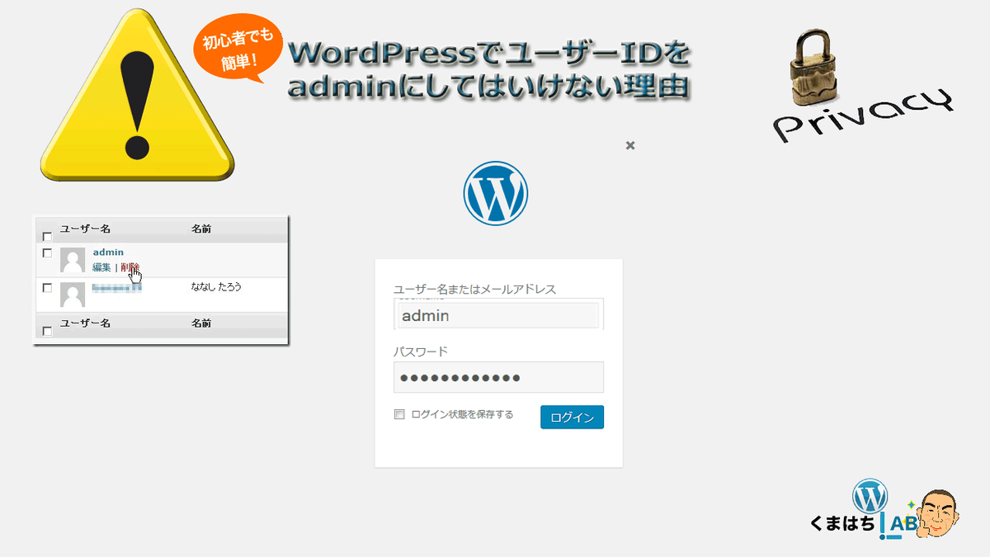Tick the checkbox in ななし たろう row
Image resolution: width=990 pixels, height=557 pixels.
pos(47,288)
